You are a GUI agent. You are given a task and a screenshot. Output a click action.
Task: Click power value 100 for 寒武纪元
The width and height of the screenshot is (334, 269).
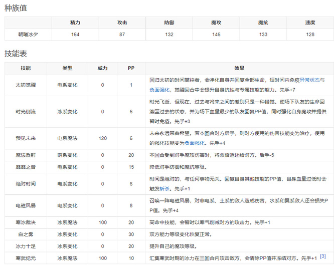pos(102,258)
